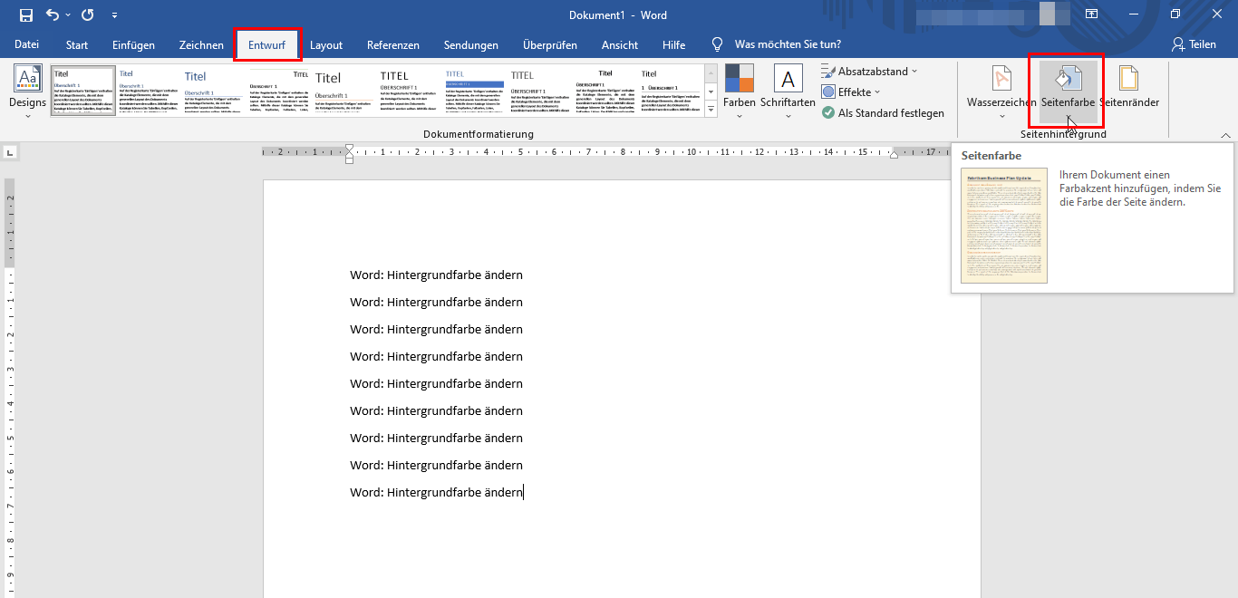Open the Designs themes gallery
The width and height of the screenshot is (1238, 598).
coord(27,92)
